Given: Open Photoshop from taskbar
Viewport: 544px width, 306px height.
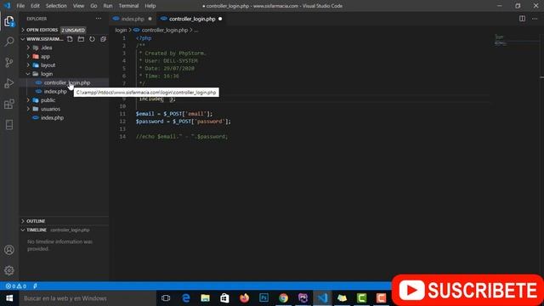Looking at the screenshot, I should (x=264, y=298).
